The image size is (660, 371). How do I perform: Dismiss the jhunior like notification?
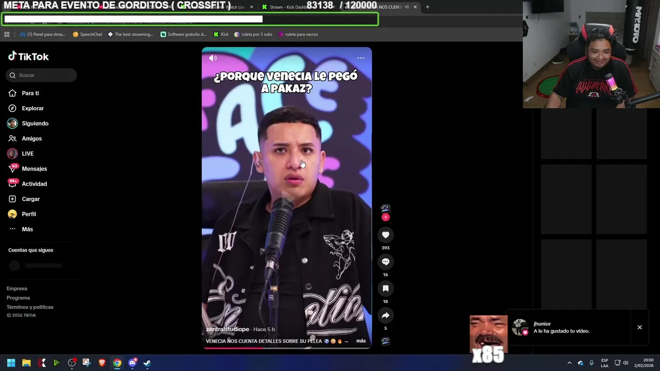tap(639, 327)
